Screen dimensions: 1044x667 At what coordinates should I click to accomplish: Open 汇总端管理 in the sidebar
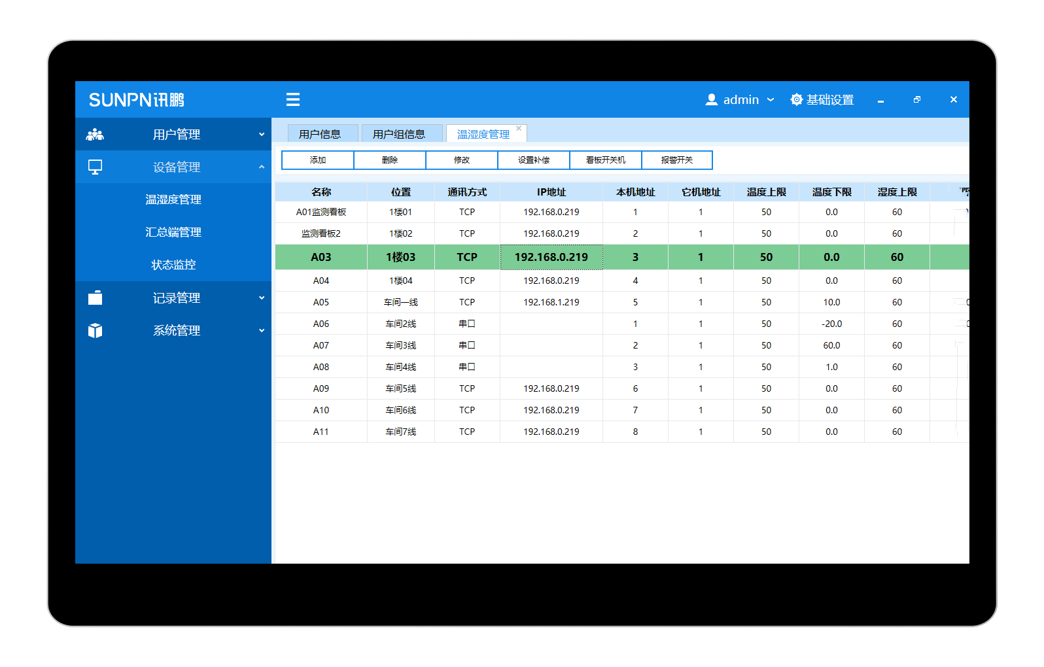(173, 232)
